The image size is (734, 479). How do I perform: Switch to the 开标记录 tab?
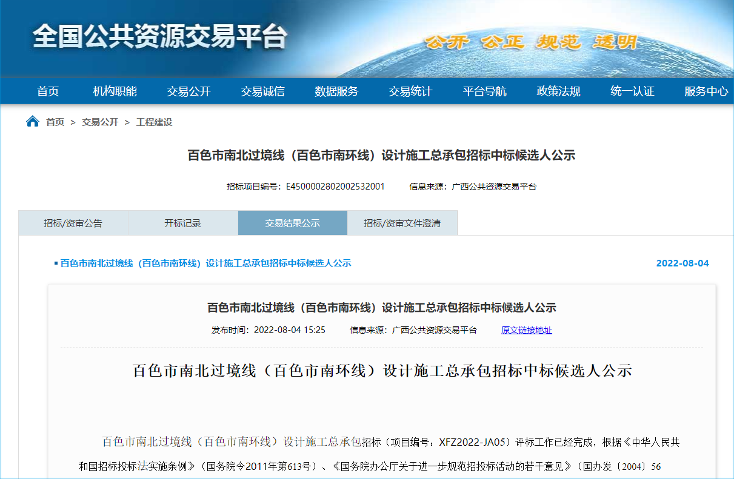coord(182,223)
